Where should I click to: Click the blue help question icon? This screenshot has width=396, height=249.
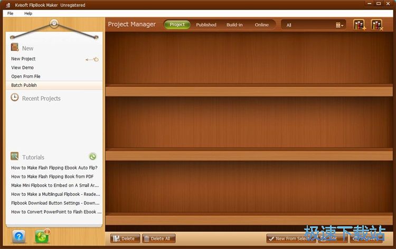click(x=19, y=236)
